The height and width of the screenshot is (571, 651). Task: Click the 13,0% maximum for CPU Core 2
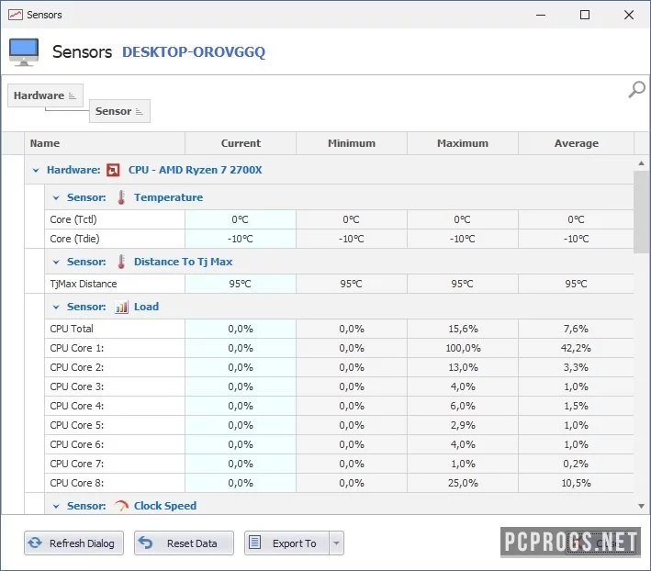pyautogui.click(x=463, y=368)
